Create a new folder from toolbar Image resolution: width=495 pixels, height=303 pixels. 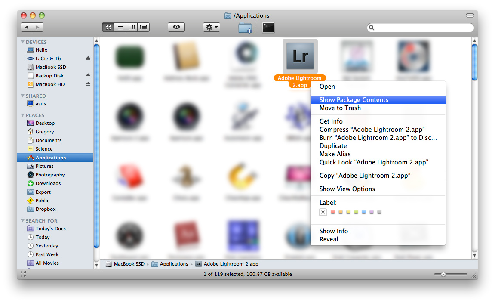click(x=245, y=28)
